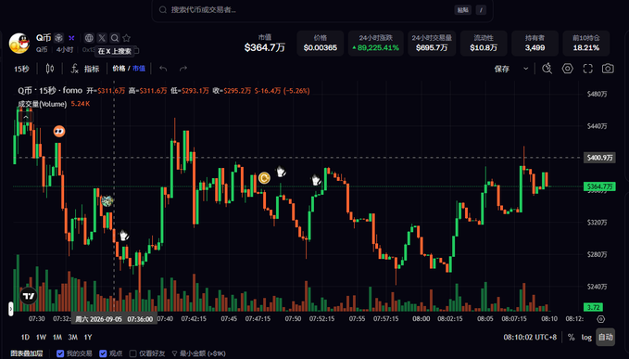Expand the 保存 dropdown arrow

tap(525, 69)
